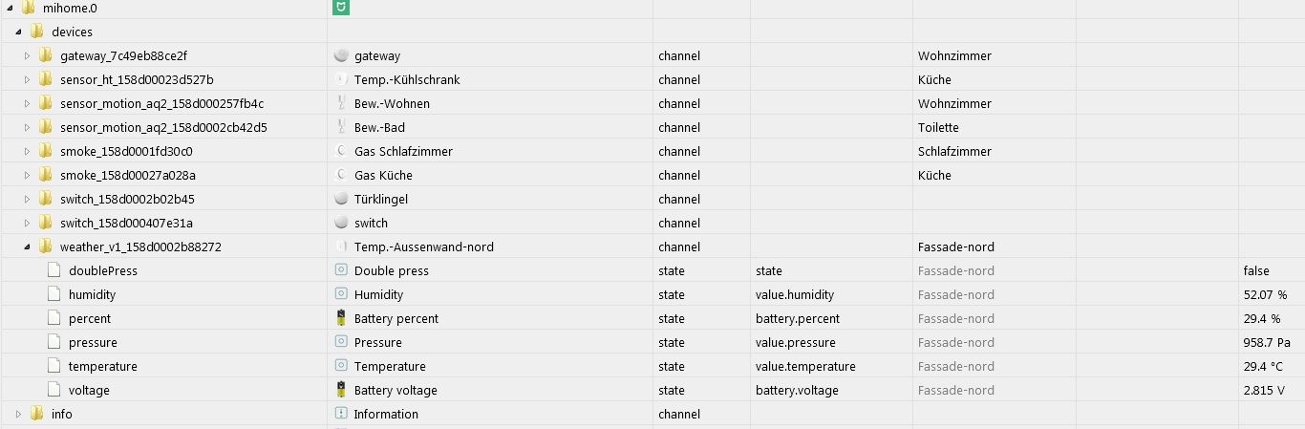Screen dimensions: 1305x429
Task: Click the green Mi Home adapter icon
Action: pyautogui.click(x=341, y=8)
